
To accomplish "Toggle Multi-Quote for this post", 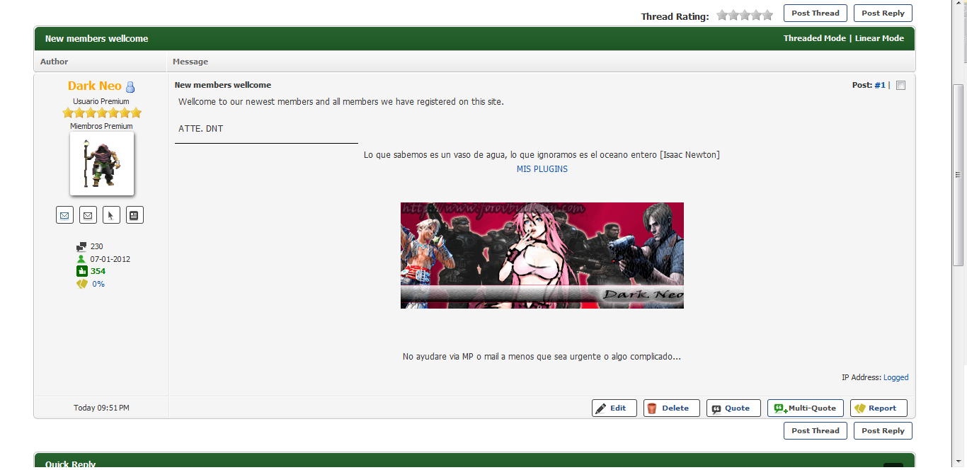I will [x=805, y=408].
